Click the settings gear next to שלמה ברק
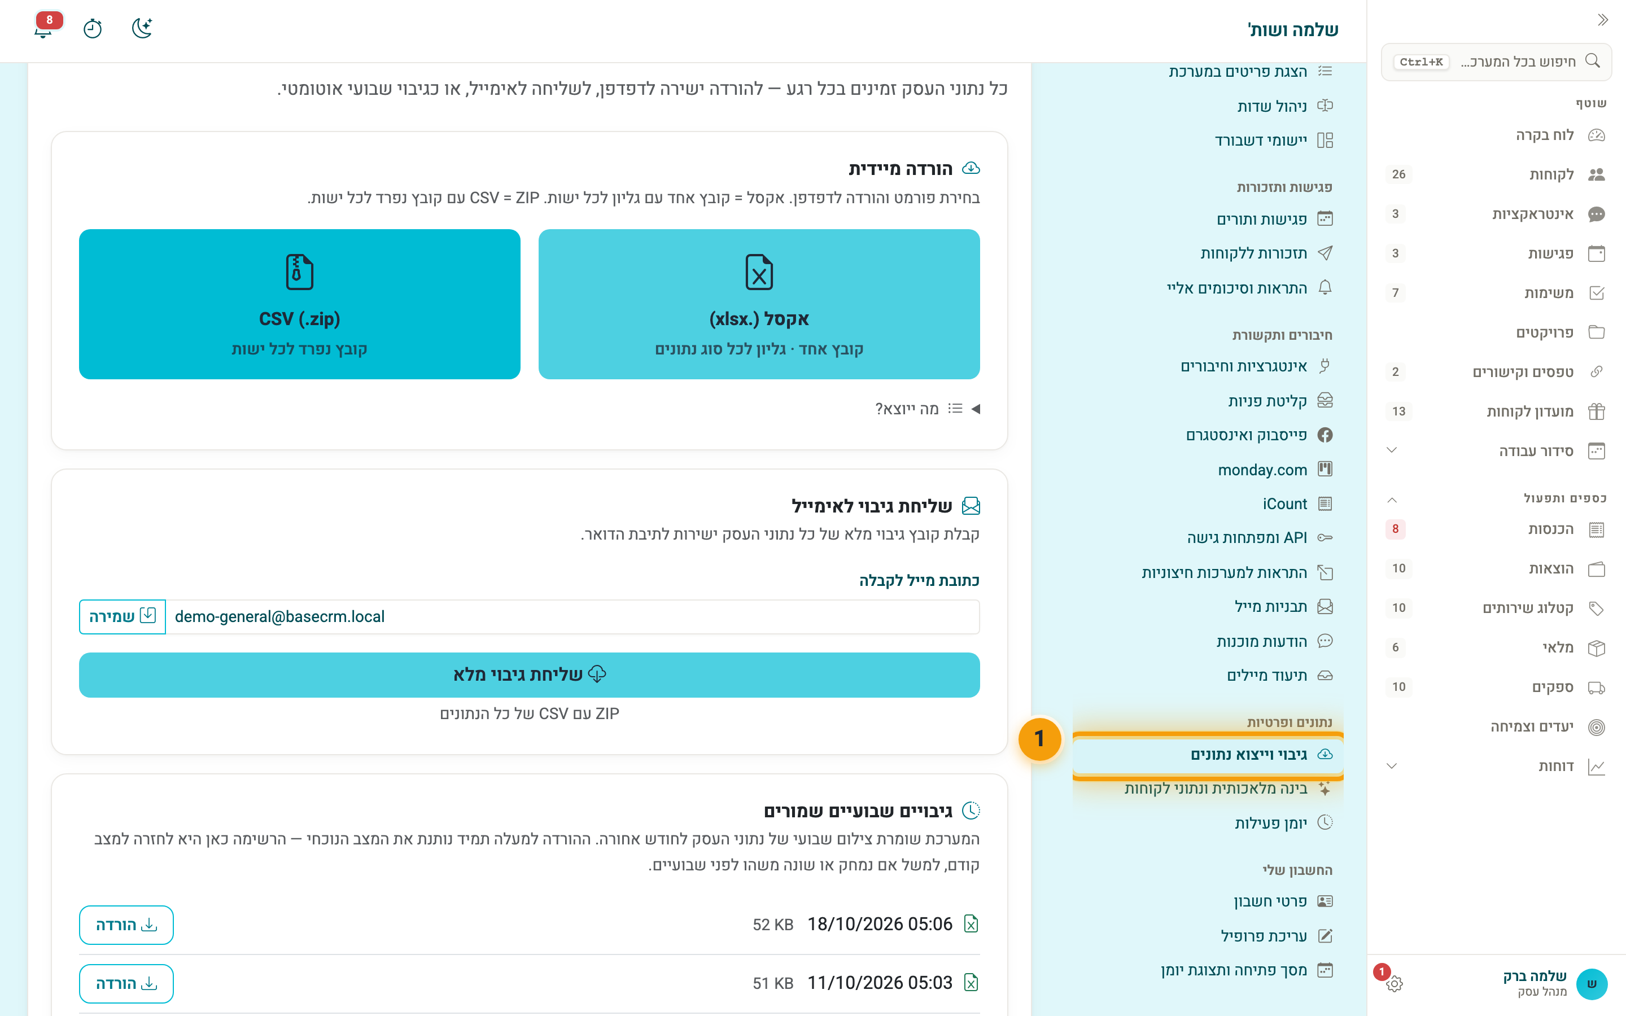Screen dimensions: 1626x1016 (x=1394, y=984)
